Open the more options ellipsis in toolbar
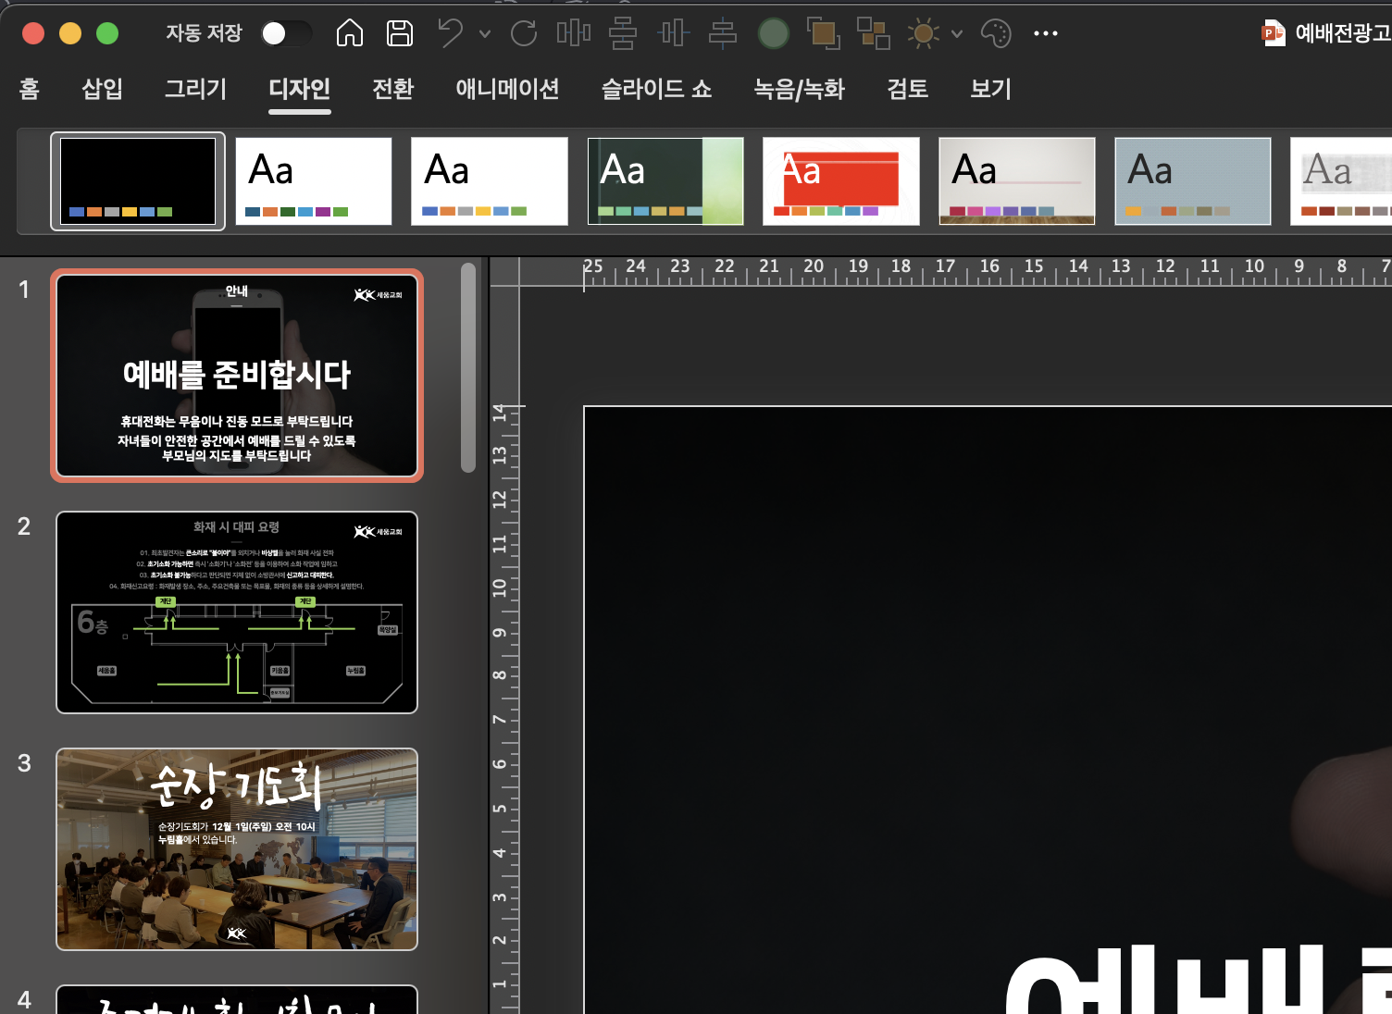 (x=1046, y=33)
